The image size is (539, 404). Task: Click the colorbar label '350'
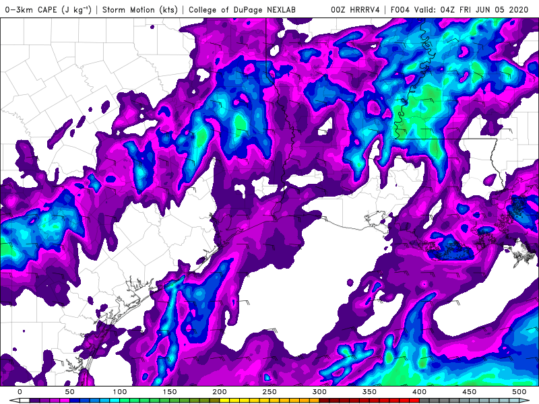[369, 392]
